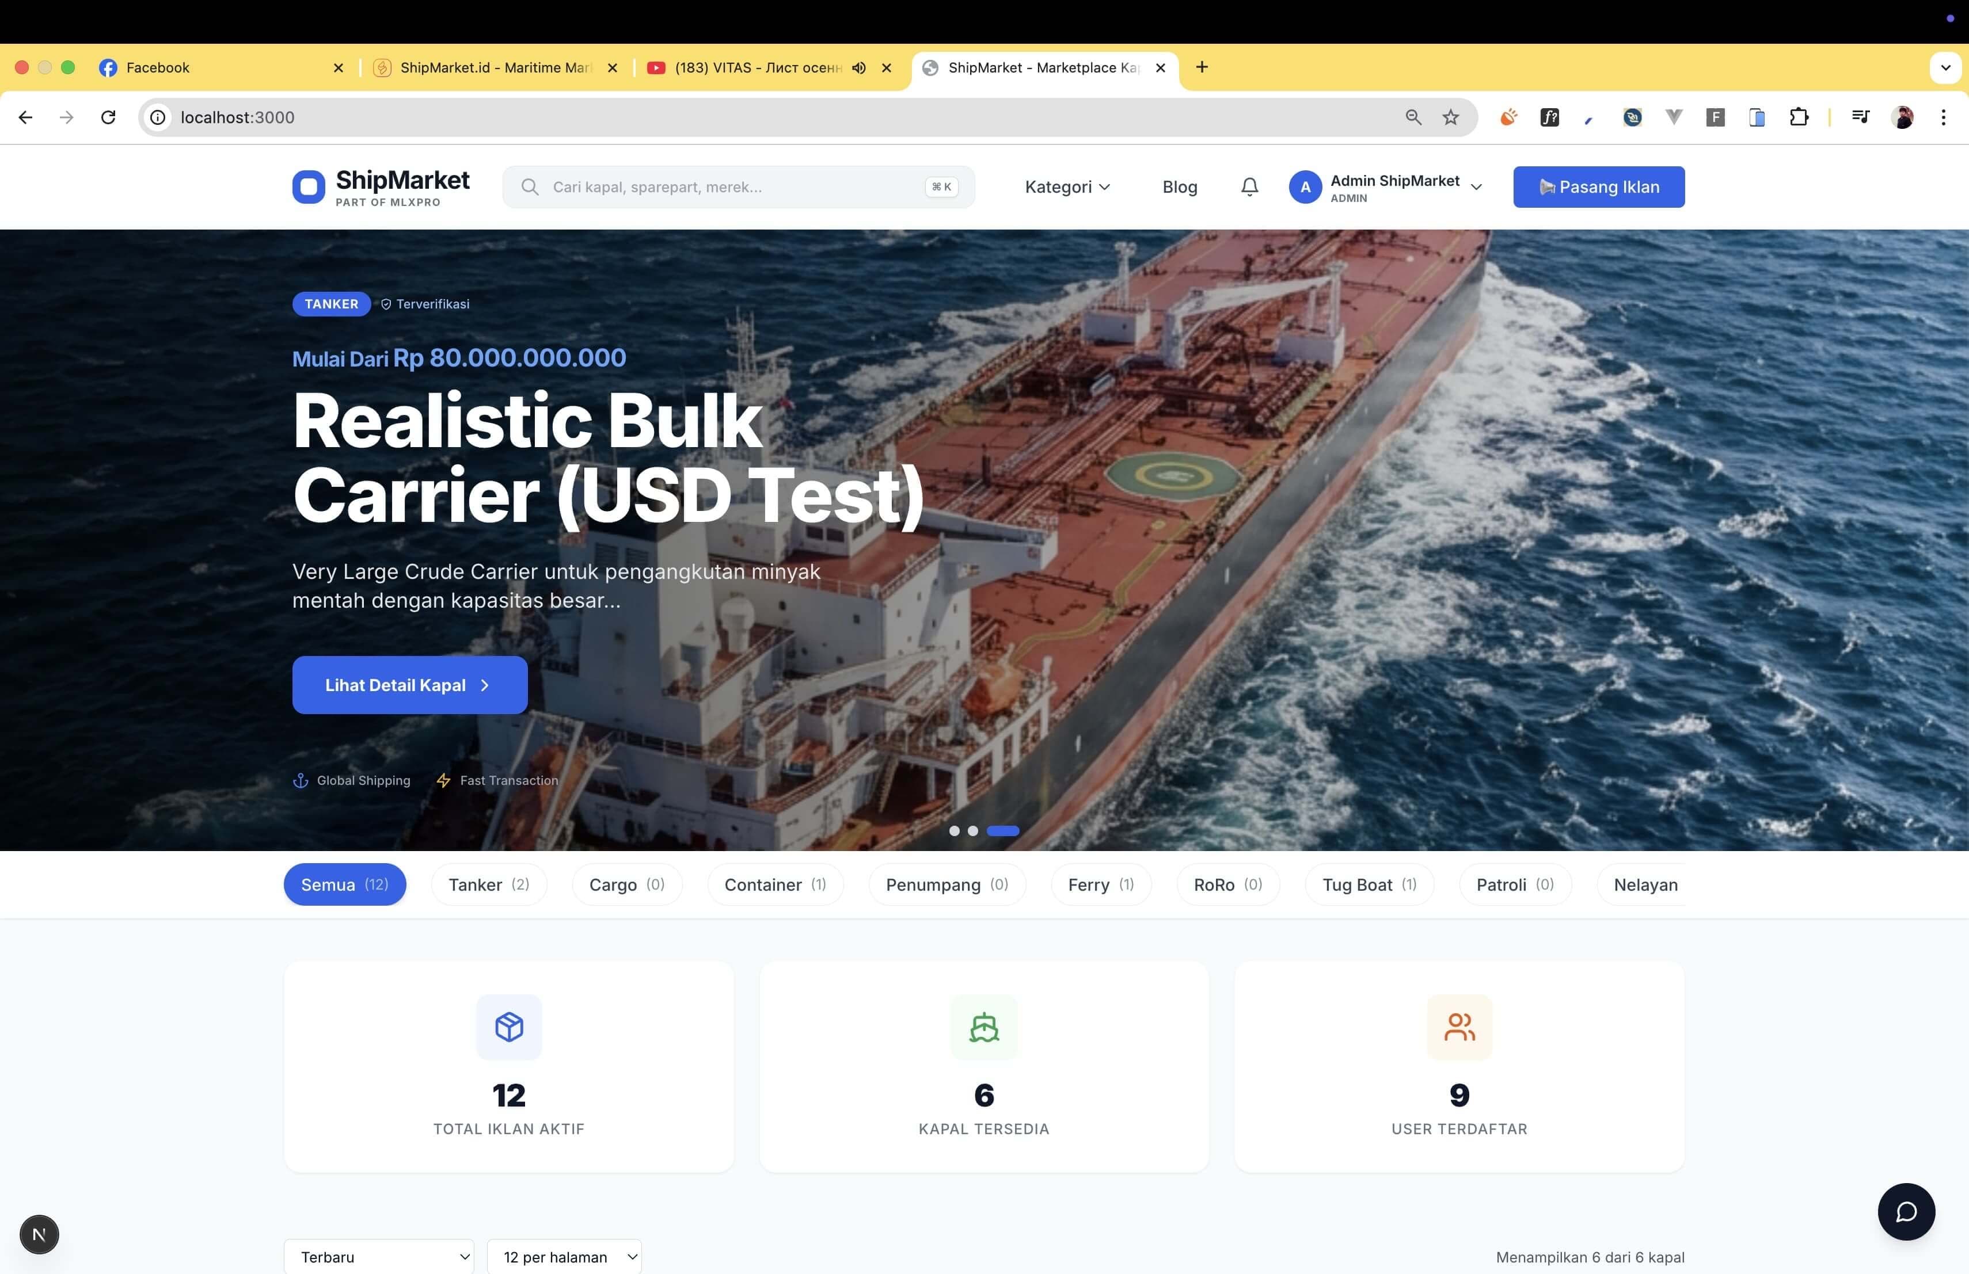The width and height of the screenshot is (1969, 1274).
Task: Click the green ship icon above Kapal Tersedia
Action: click(984, 1027)
